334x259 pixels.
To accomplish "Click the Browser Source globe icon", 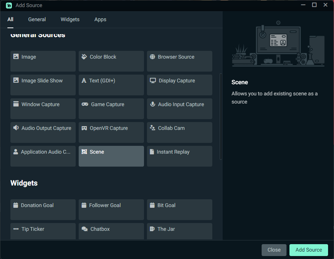I will click(x=153, y=57).
